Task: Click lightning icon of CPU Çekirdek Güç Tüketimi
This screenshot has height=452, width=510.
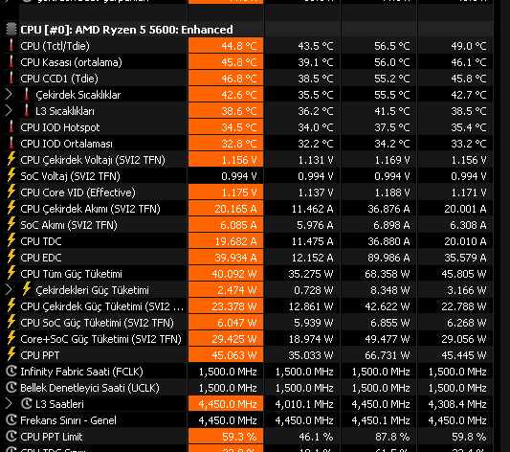Action: click(x=11, y=305)
